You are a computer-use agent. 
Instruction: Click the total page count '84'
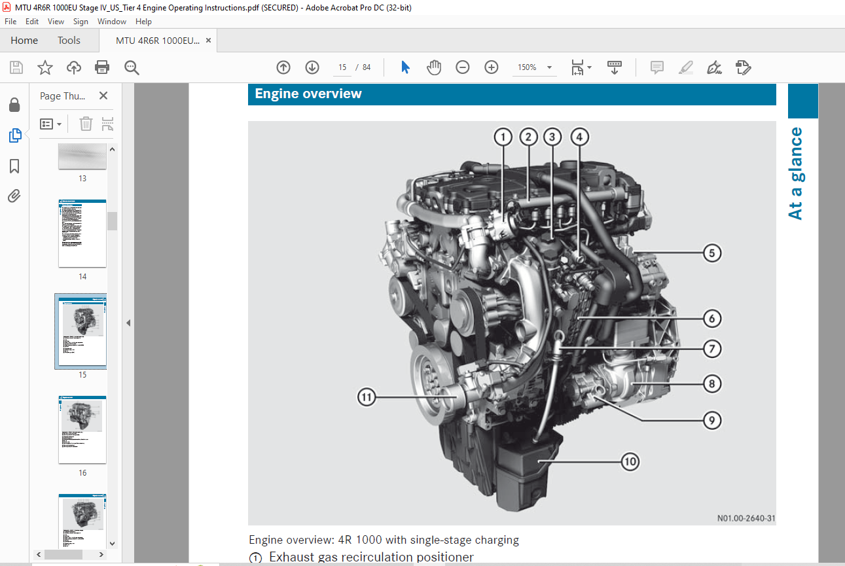tap(367, 67)
